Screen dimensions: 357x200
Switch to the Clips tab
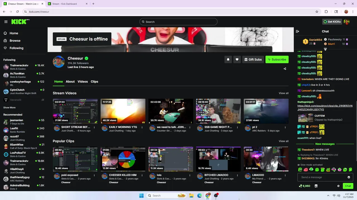click(x=95, y=82)
